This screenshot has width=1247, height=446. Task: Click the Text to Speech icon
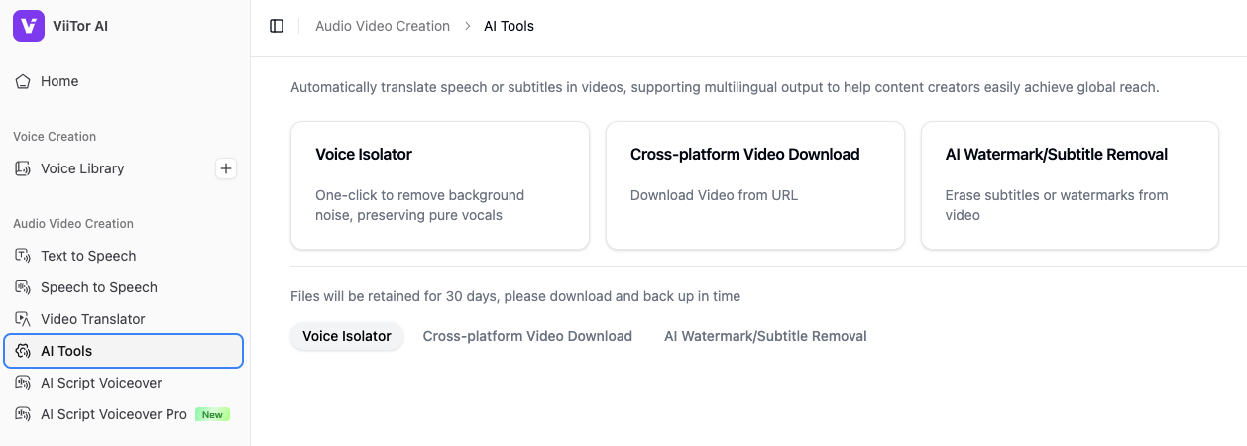pos(23,256)
